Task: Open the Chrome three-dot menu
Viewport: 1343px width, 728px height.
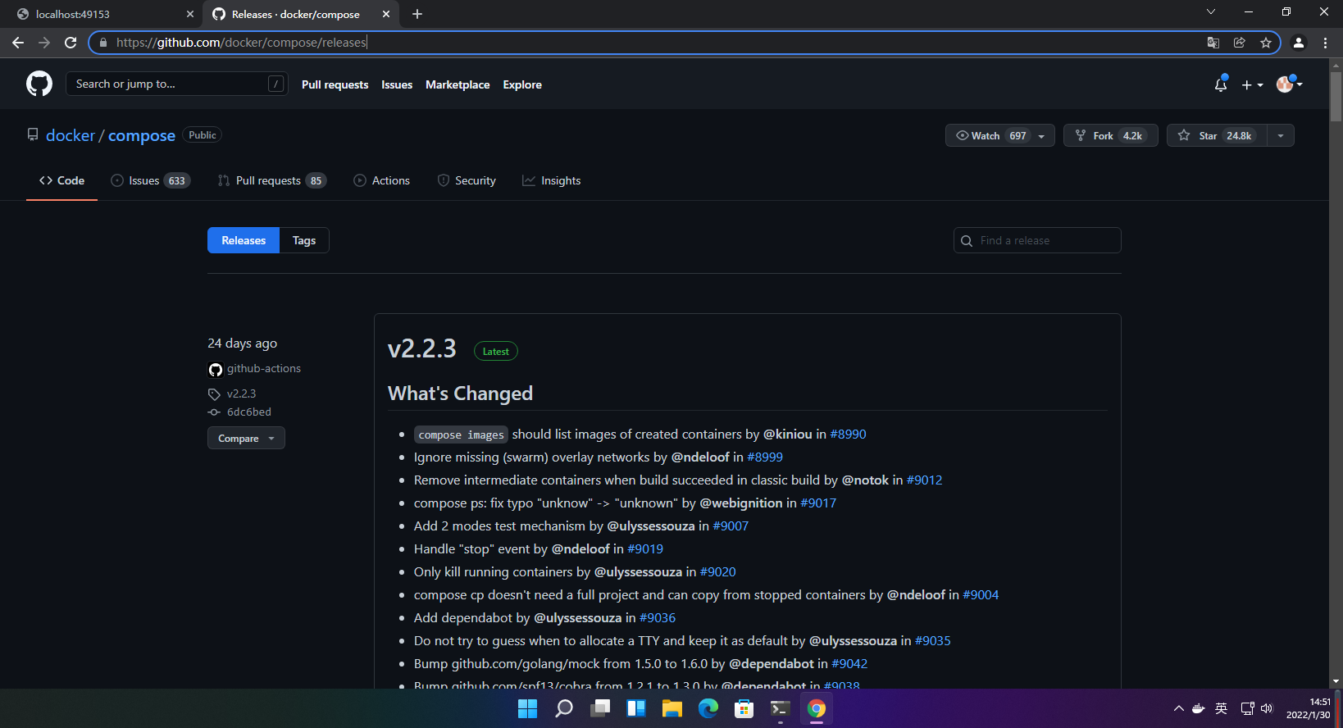Action: pos(1325,43)
